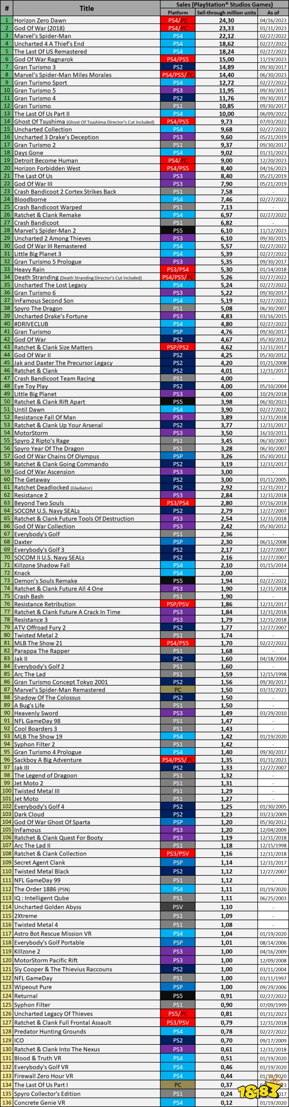Click the "11/12/2023" date cell
Image resolution: width=289 pixels, height=1107 pixels.
coord(273,230)
